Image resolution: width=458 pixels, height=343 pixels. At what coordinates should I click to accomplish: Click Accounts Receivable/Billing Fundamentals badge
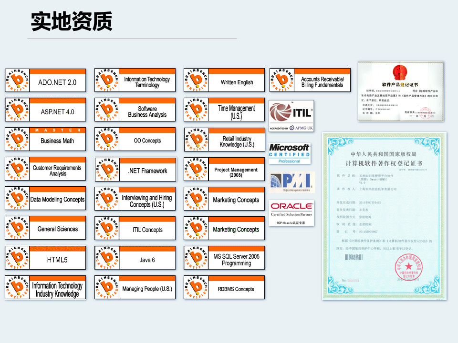(x=310, y=80)
